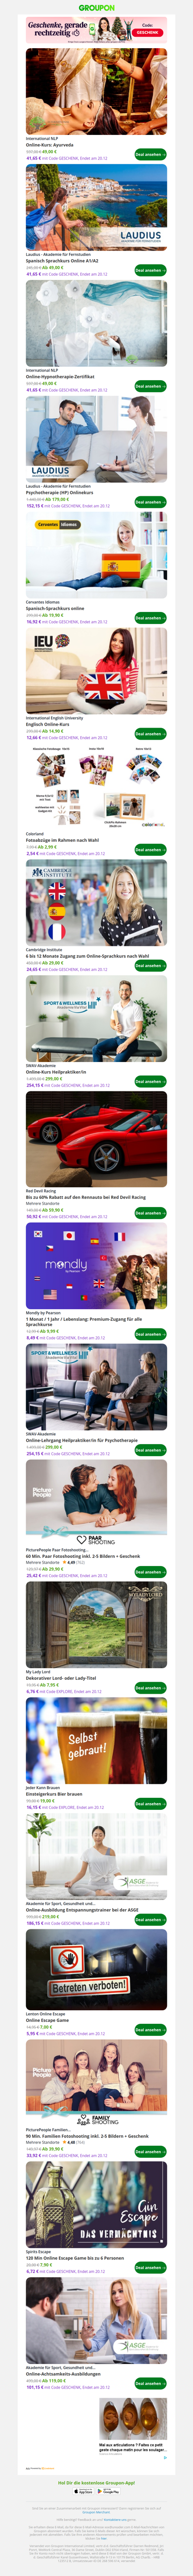Click the Groupon logo at the top
Image resolution: width=193 pixels, height=2576 pixels.
click(96, 7)
